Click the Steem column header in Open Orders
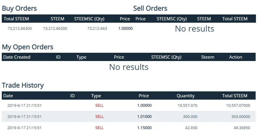The image size is (258, 135). pyautogui.click(x=208, y=57)
